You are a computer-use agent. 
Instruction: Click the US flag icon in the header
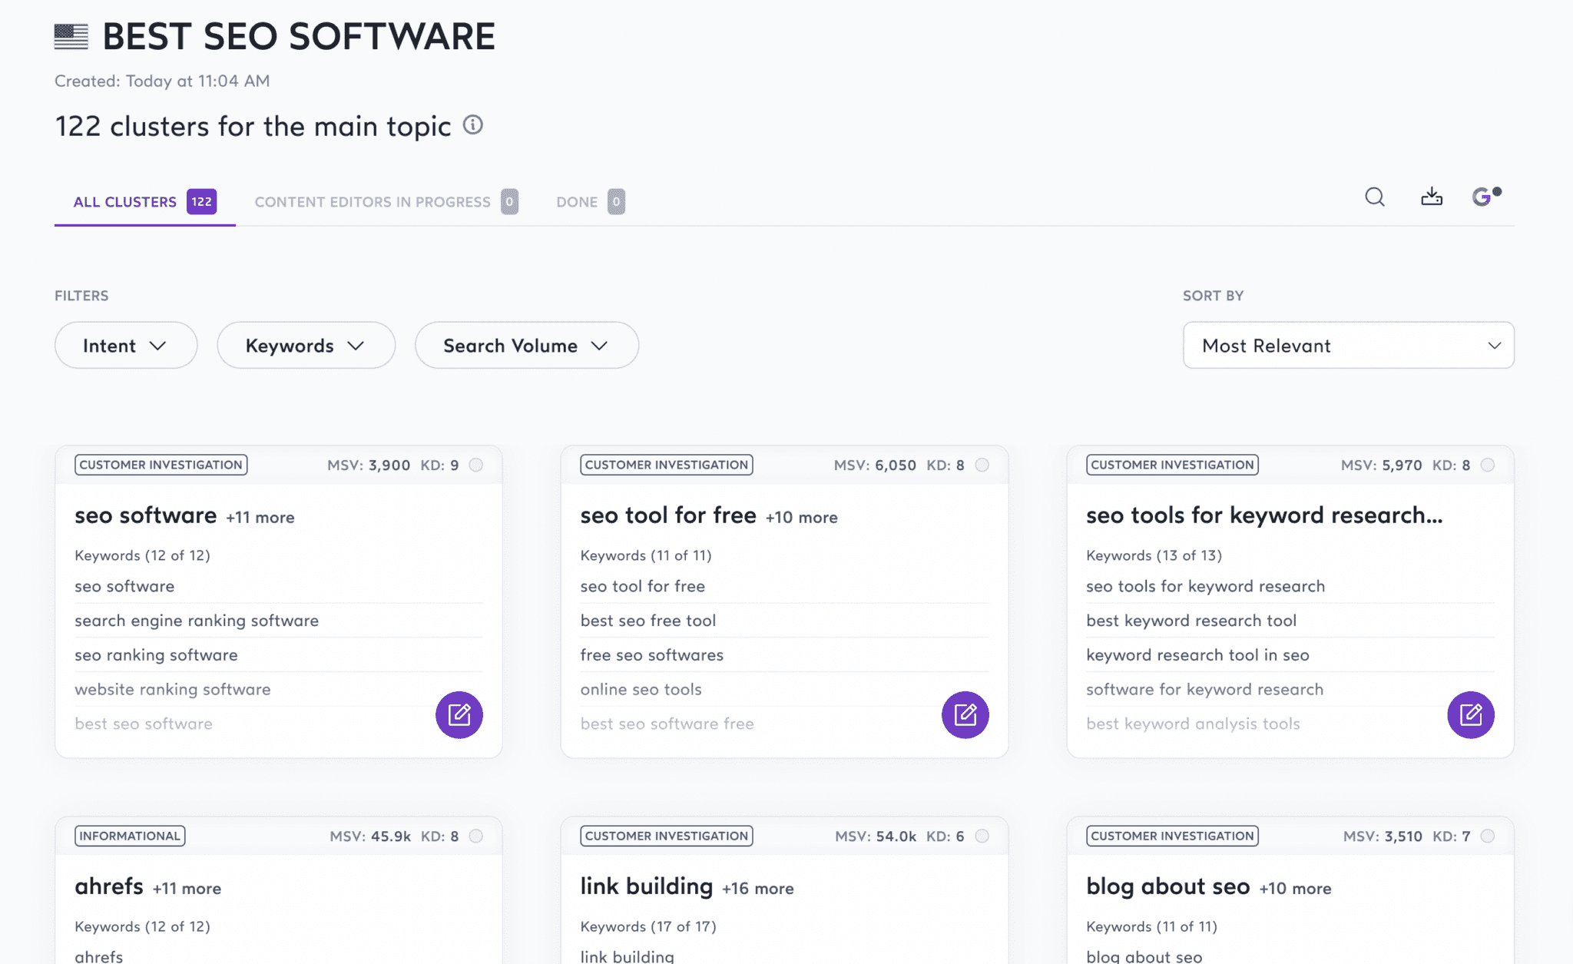pos(71,35)
